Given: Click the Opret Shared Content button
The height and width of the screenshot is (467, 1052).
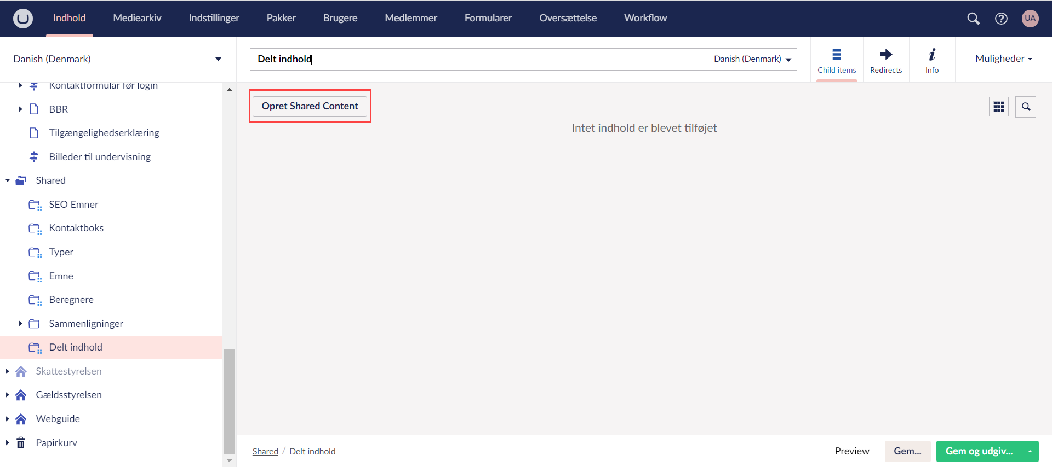Looking at the screenshot, I should click(x=310, y=106).
